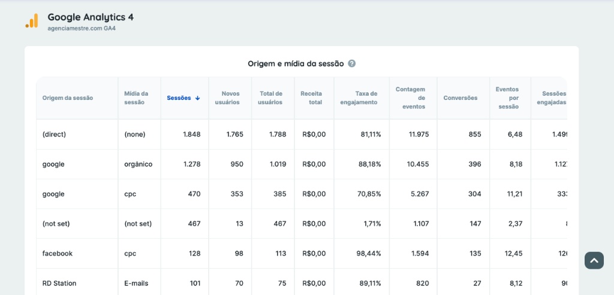This screenshot has height=295, width=614.
Task: Click the 1.278 sessions value
Action: (192, 164)
